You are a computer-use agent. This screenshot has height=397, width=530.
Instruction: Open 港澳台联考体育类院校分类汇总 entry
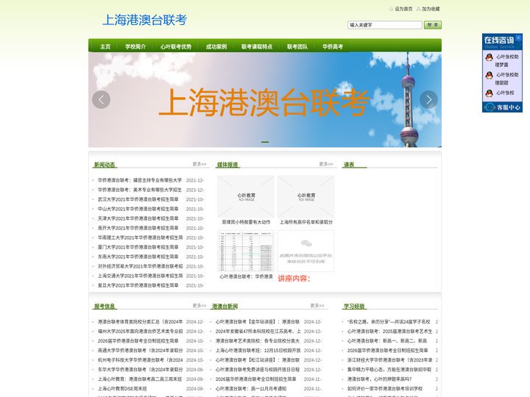point(141,322)
